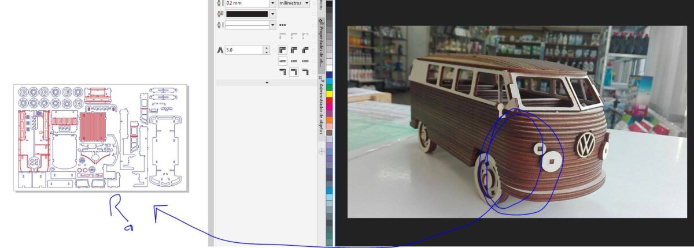Expand more outline options with bottom arrow

267,82
